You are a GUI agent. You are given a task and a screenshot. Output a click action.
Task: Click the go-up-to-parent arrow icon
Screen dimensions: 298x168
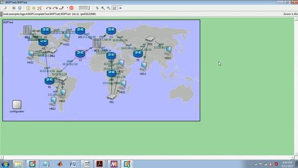5,8
